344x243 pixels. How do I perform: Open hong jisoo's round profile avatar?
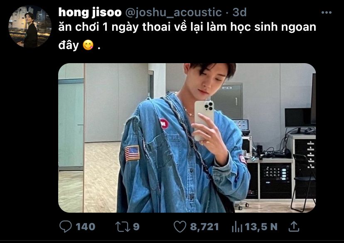[30, 27]
